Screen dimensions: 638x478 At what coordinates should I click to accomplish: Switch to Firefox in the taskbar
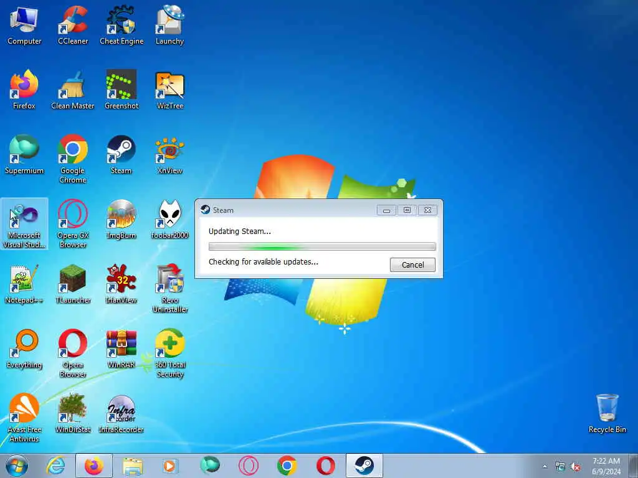coord(94,466)
